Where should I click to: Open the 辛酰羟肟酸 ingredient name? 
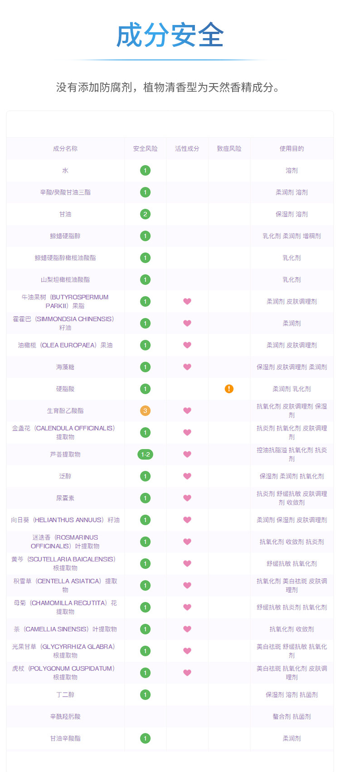pos(65,717)
